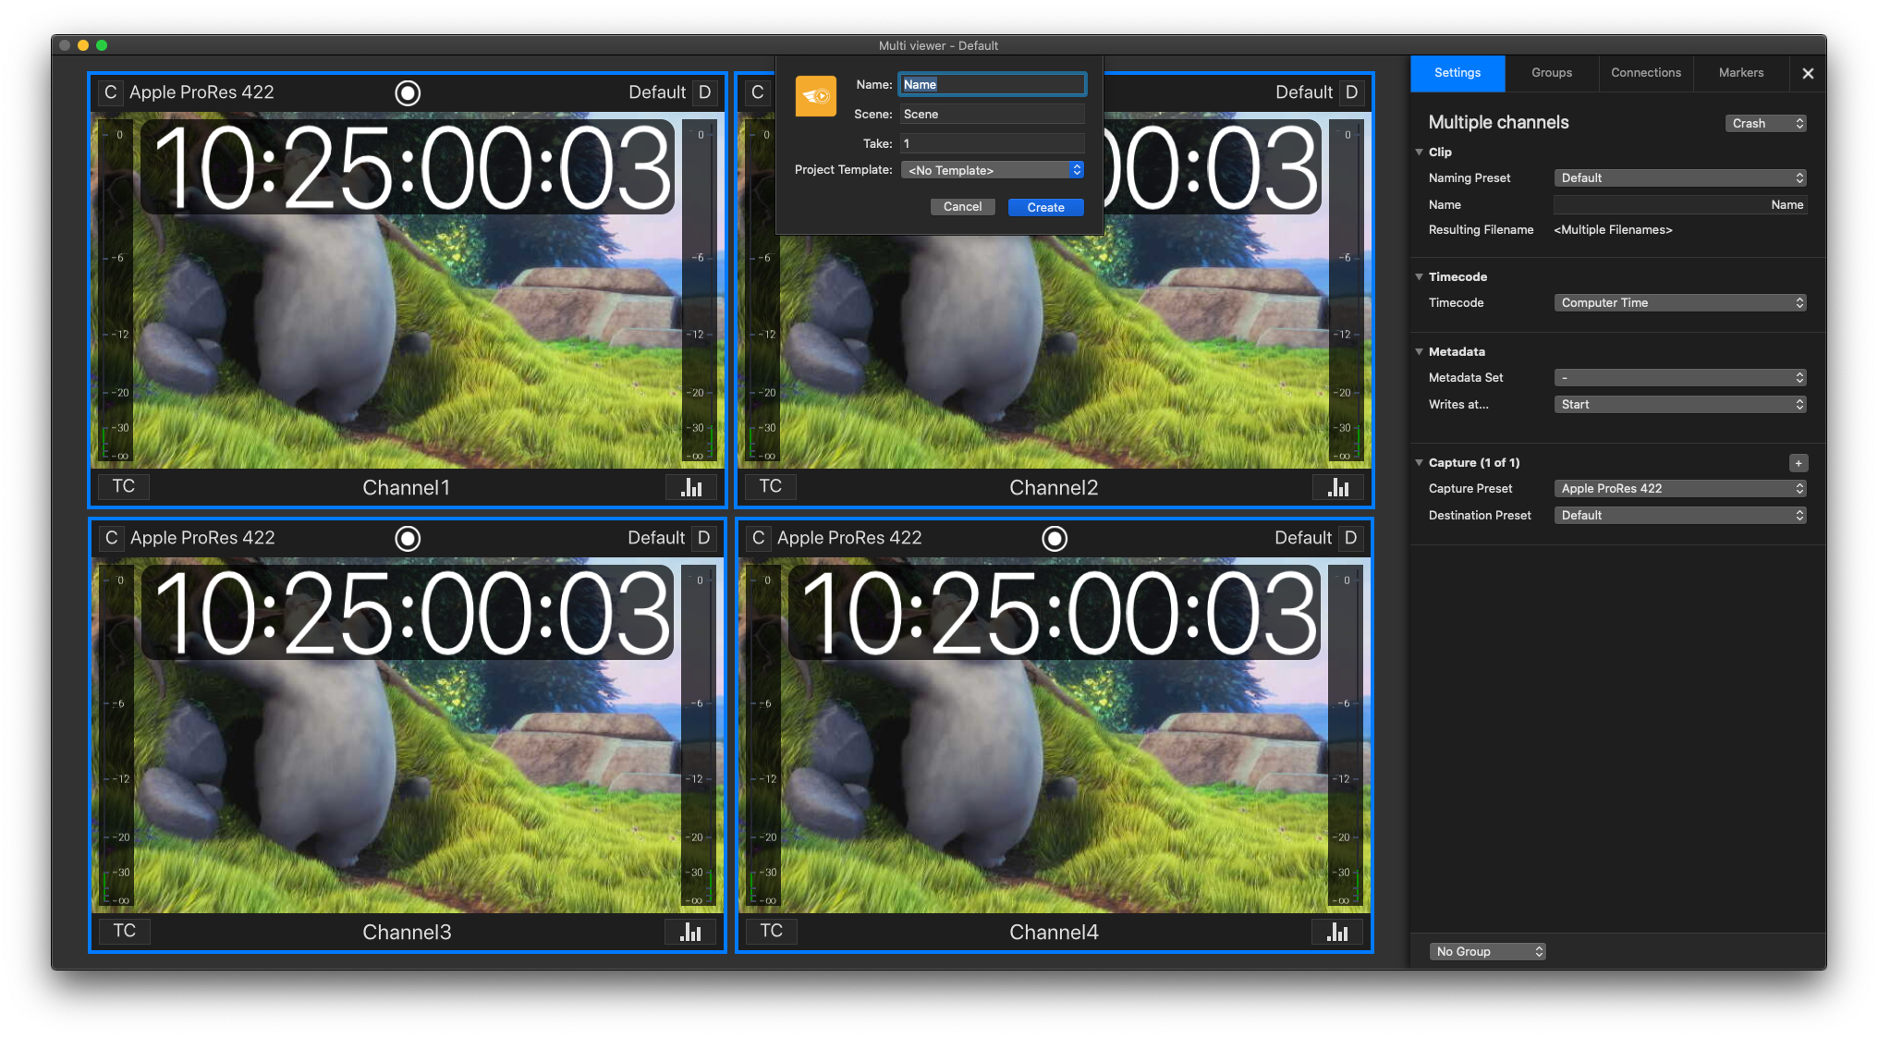Click the D button on Channel4
The height and width of the screenshot is (1038, 1878).
(1351, 538)
